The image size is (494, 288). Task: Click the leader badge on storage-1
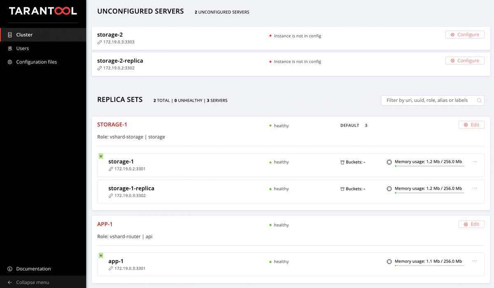click(101, 156)
